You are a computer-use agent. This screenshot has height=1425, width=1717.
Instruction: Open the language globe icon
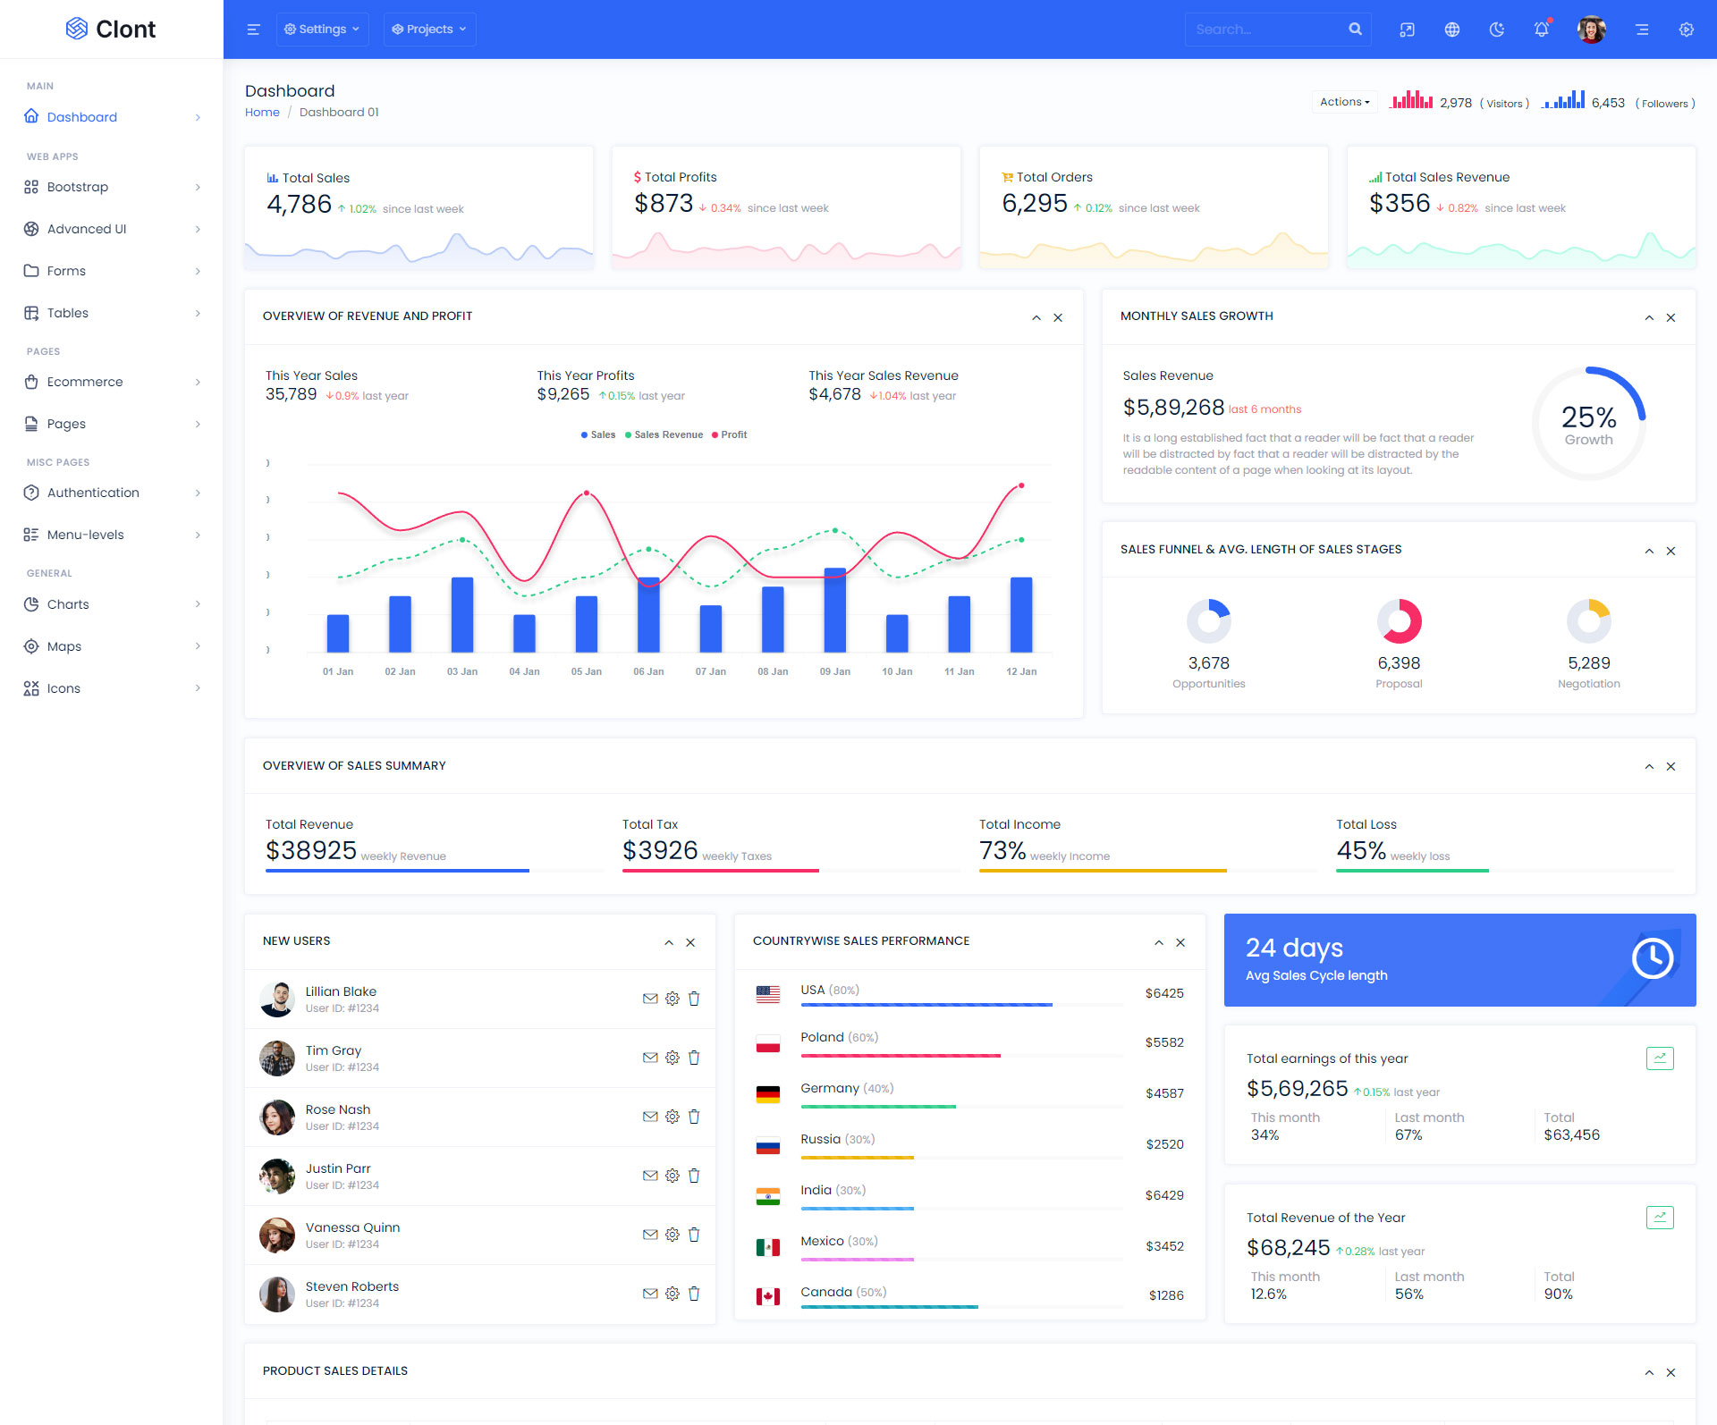pos(1451,30)
